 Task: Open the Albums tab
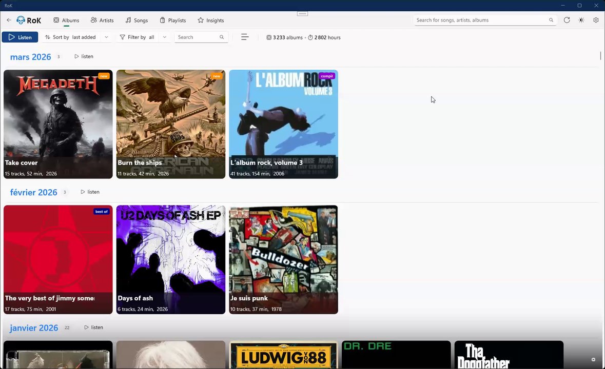(x=66, y=20)
